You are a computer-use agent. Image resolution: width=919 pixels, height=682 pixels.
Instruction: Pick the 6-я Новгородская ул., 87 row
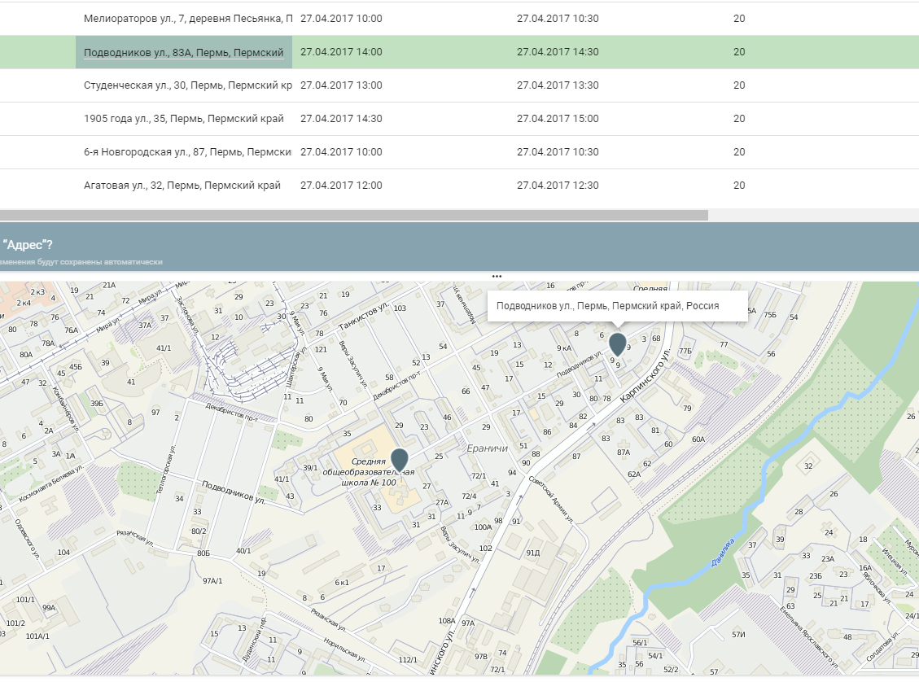tap(187, 152)
